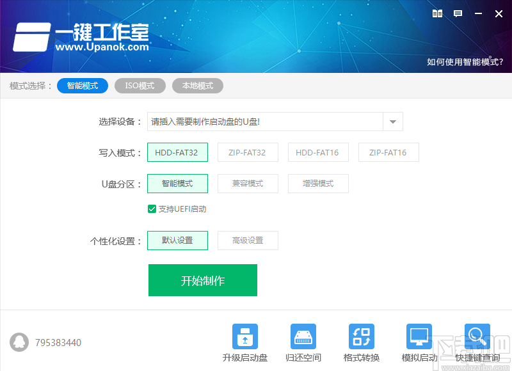Image resolution: width=512 pixels, height=371 pixels.
Task: Select 默认设置 personalization option
Action: (x=177, y=241)
